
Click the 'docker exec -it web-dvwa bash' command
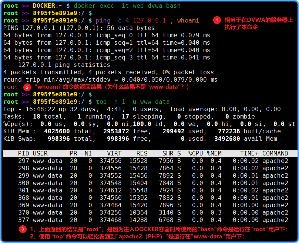[x=127, y=6]
